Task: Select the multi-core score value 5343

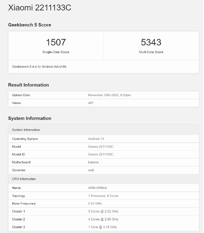Action: tap(151, 42)
